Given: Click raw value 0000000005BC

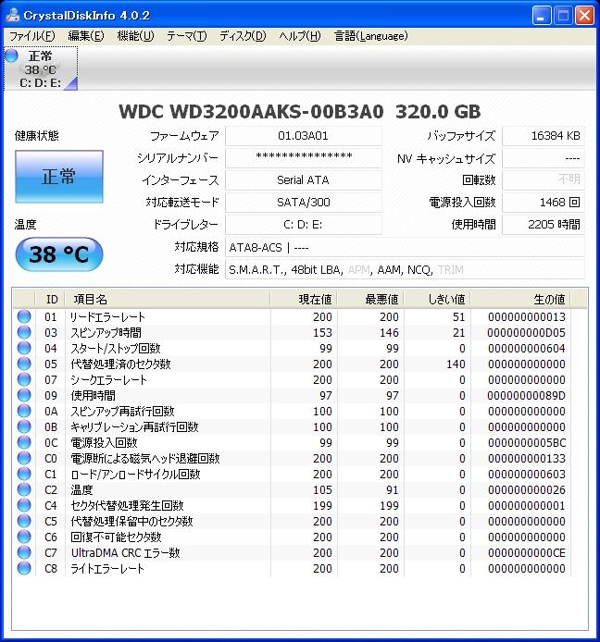Looking at the screenshot, I should coord(526,442).
